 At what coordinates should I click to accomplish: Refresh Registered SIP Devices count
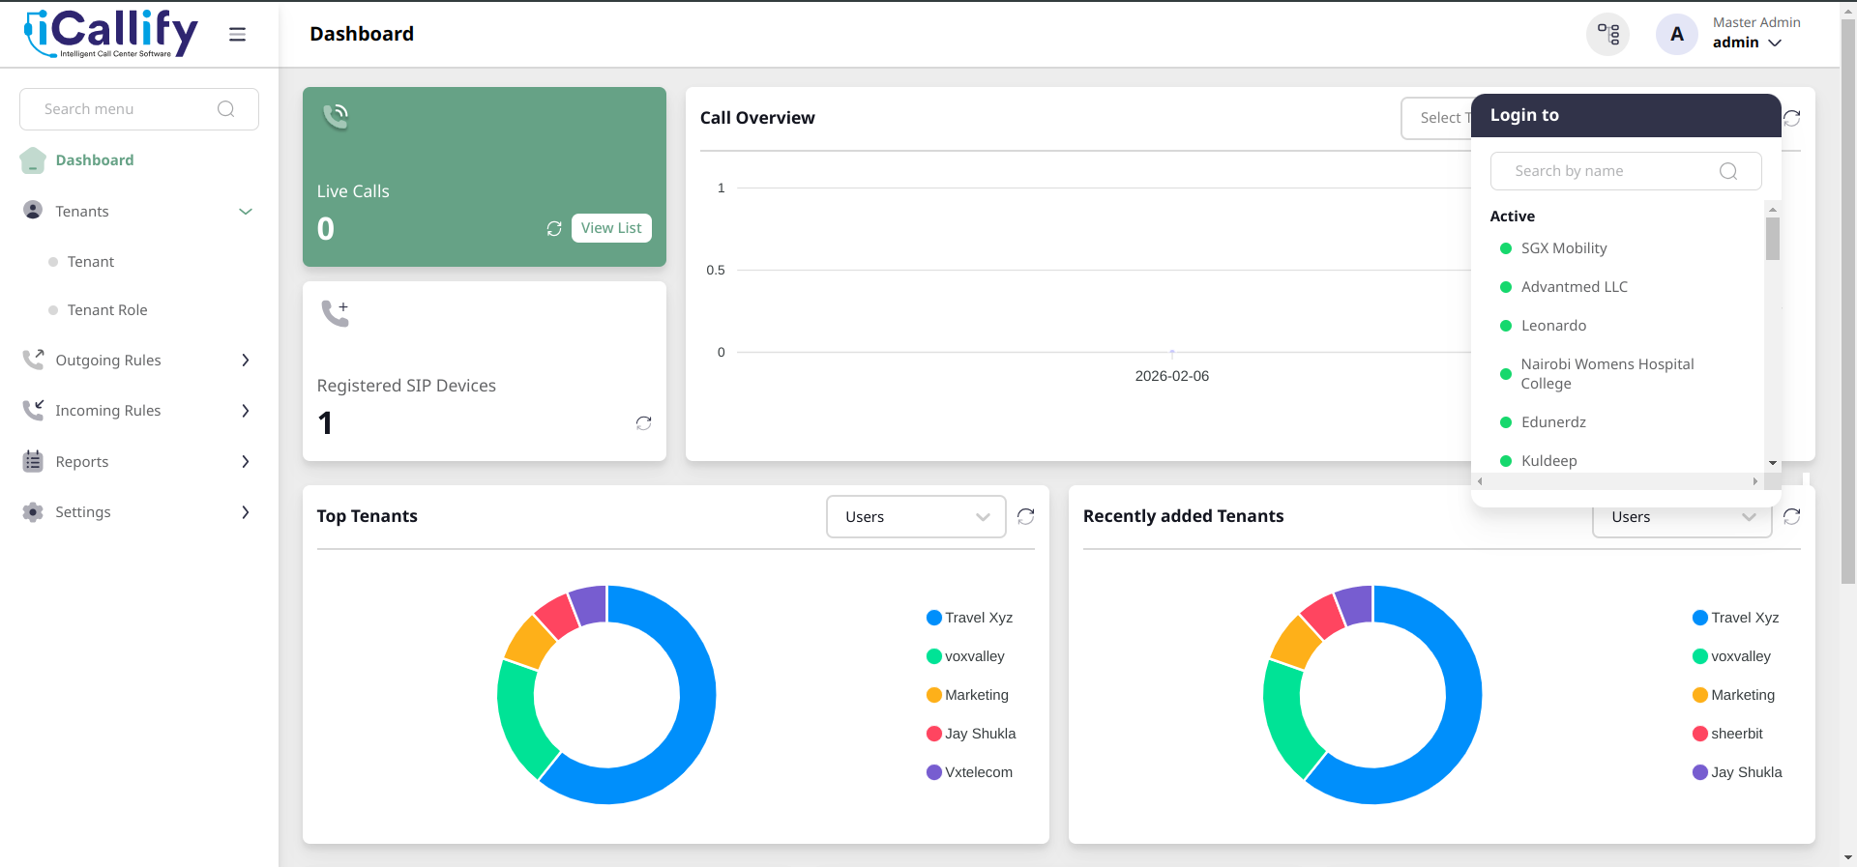pos(643,423)
